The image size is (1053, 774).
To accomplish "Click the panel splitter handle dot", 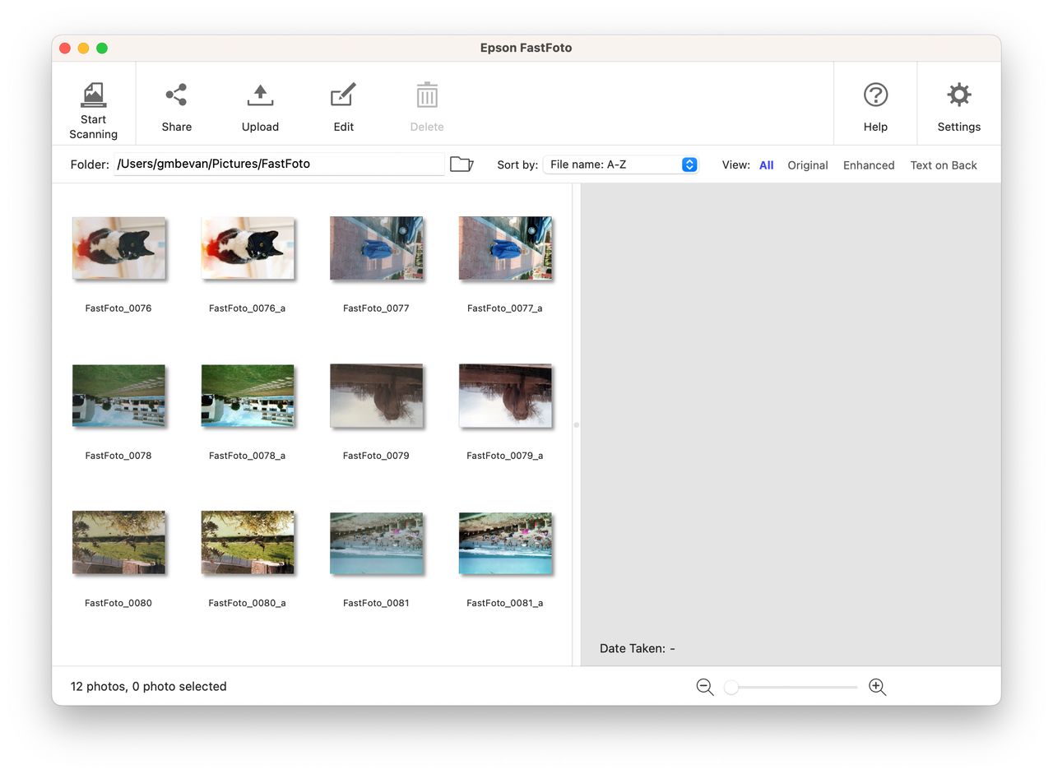I will tap(576, 425).
